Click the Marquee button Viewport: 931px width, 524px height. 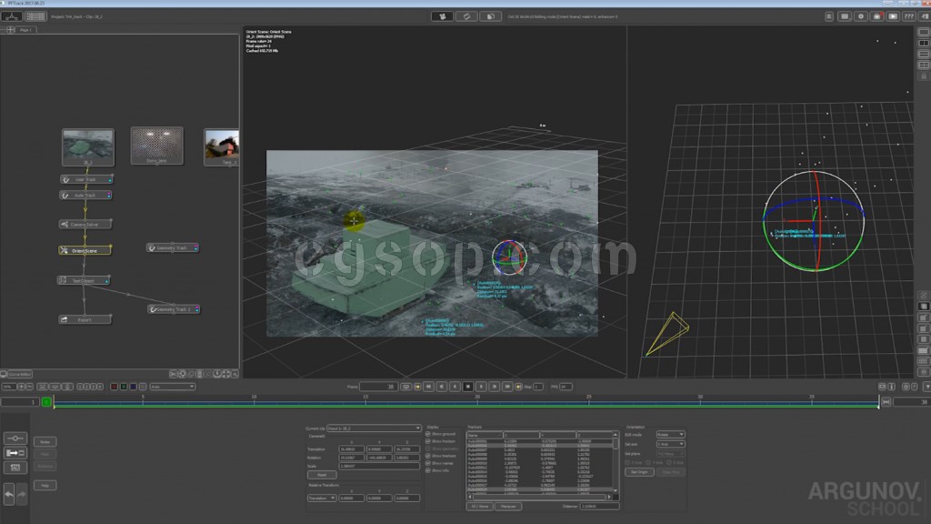508,506
